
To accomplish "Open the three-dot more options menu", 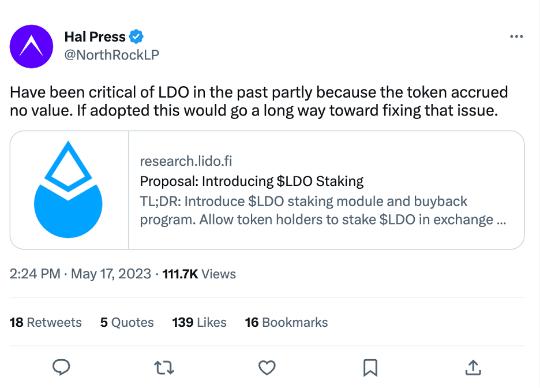I will tap(516, 37).
